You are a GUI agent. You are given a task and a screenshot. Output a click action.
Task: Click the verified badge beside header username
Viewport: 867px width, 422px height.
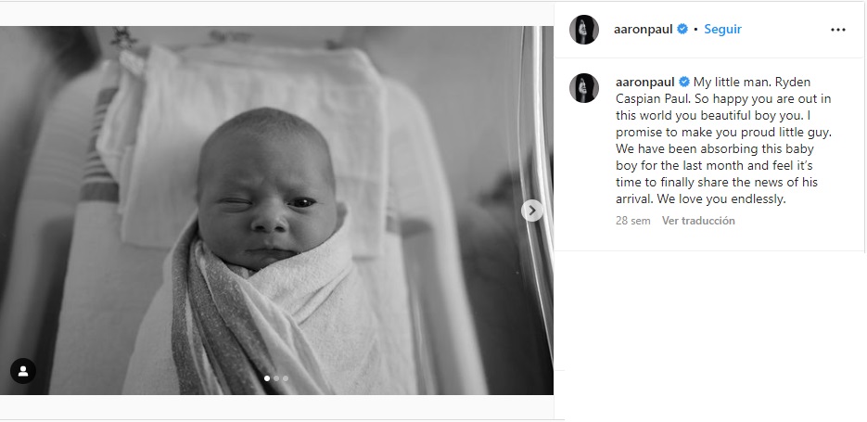[x=682, y=29]
